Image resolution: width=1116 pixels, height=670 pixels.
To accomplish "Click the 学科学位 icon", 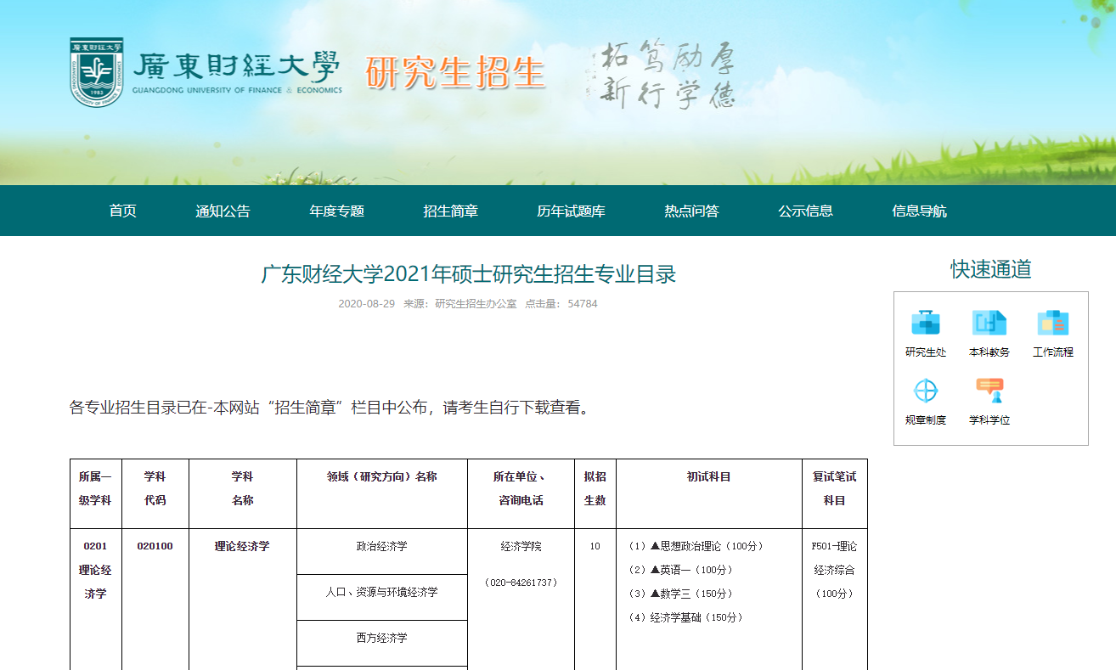I will point(989,391).
